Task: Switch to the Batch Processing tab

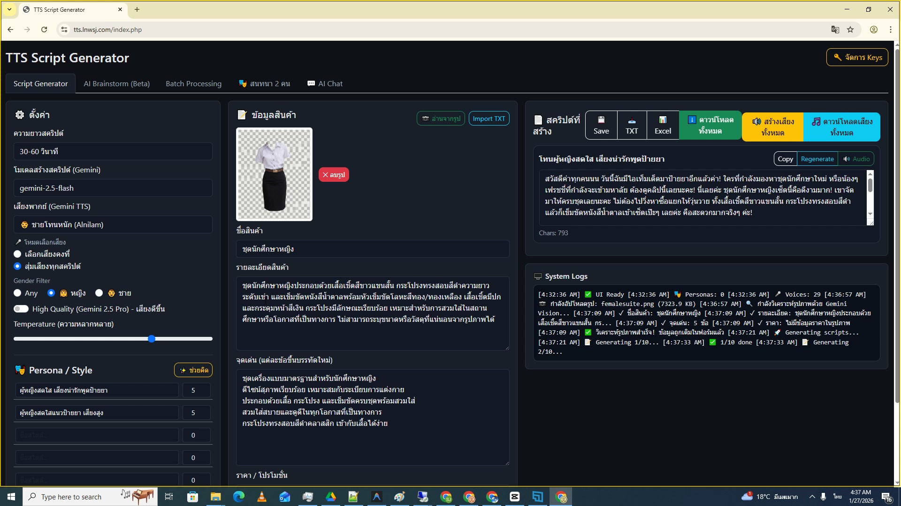Action: coord(193,83)
